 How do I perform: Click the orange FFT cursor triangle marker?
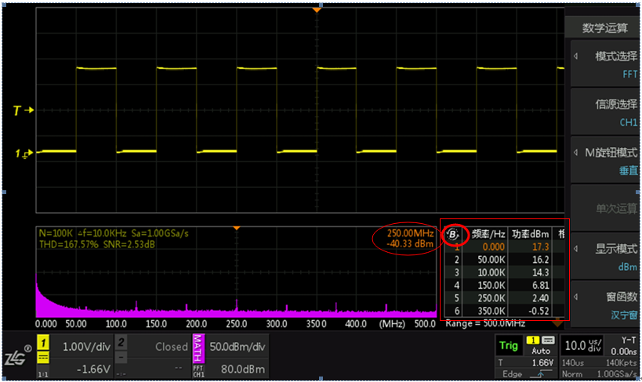[236, 228]
